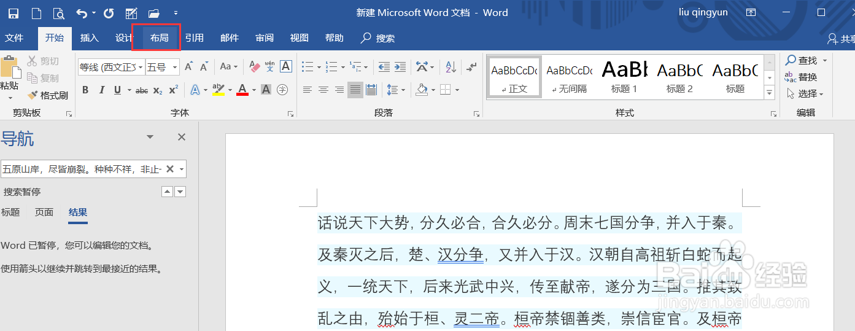
Task: Switch to the 审阅 tab
Action: (265, 38)
